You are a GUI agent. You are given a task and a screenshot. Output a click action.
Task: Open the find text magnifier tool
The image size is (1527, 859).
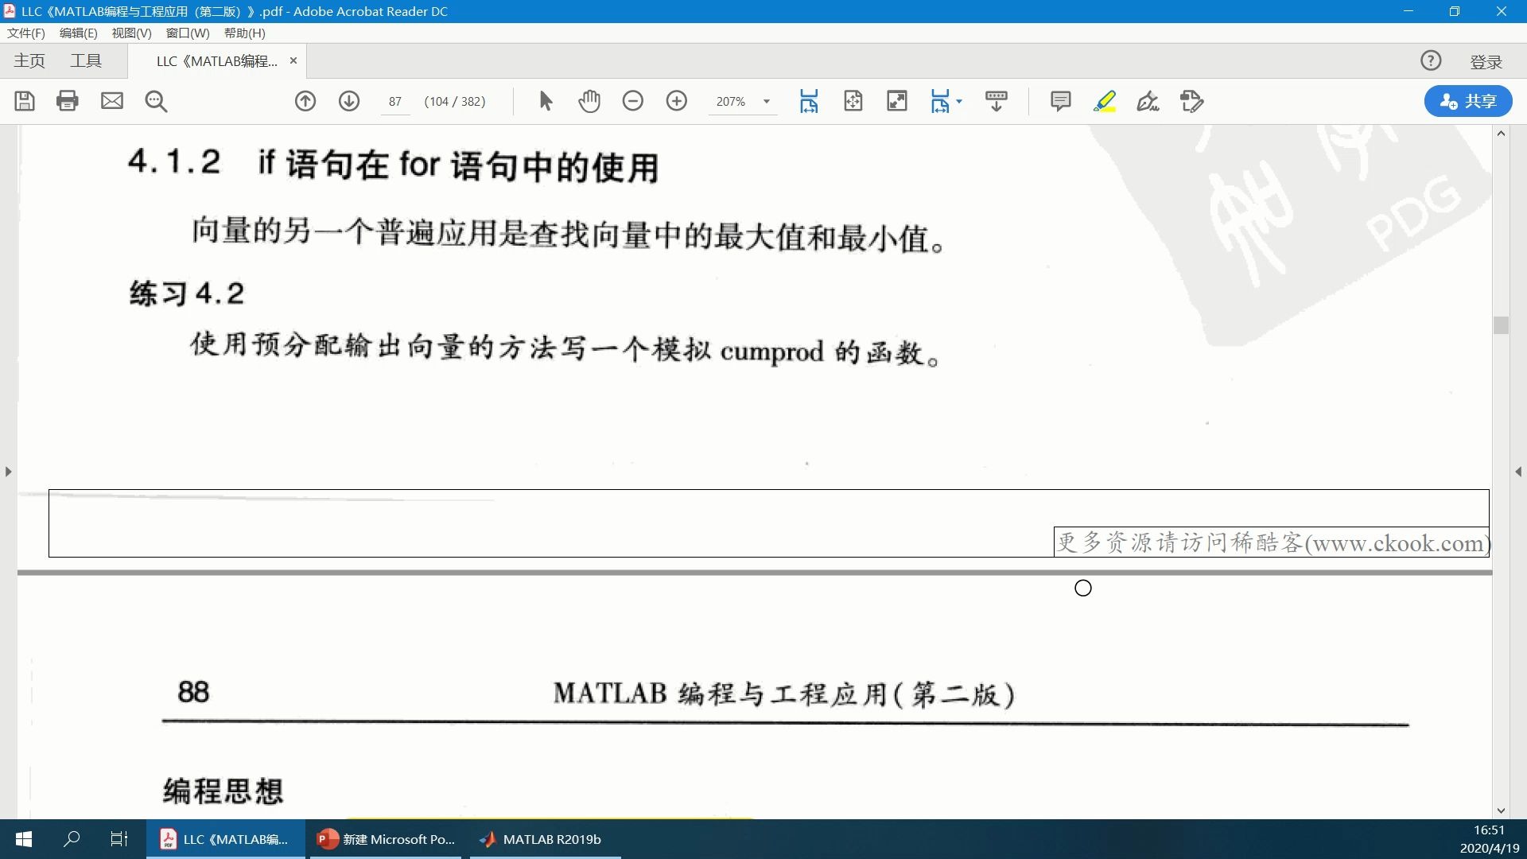click(156, 101)
